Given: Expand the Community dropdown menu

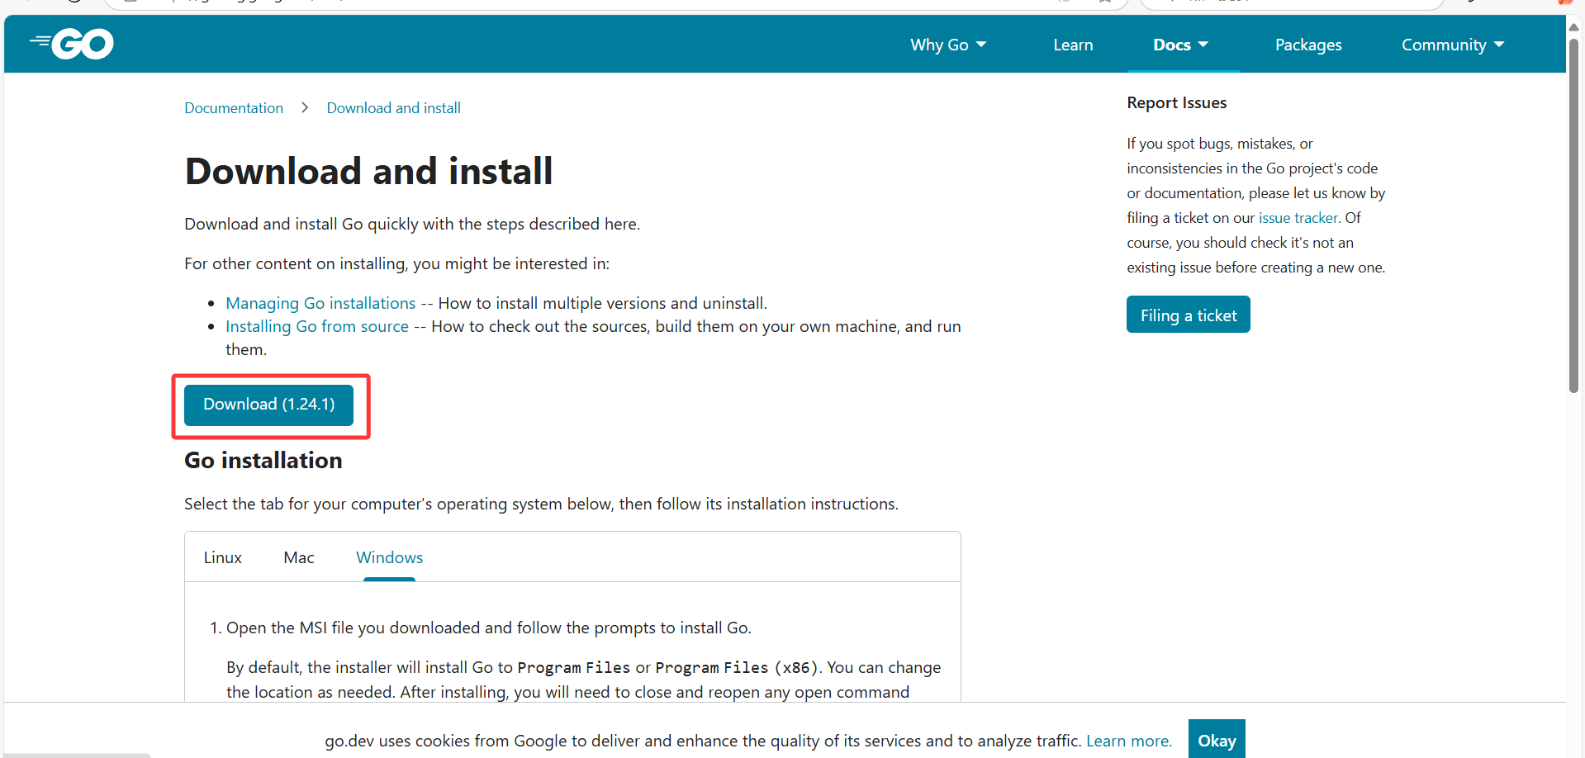Looking at the screenshot, I should [1453, 45].
